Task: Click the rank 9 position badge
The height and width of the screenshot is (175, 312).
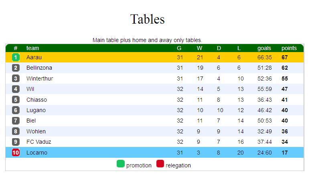Action: 16,142
